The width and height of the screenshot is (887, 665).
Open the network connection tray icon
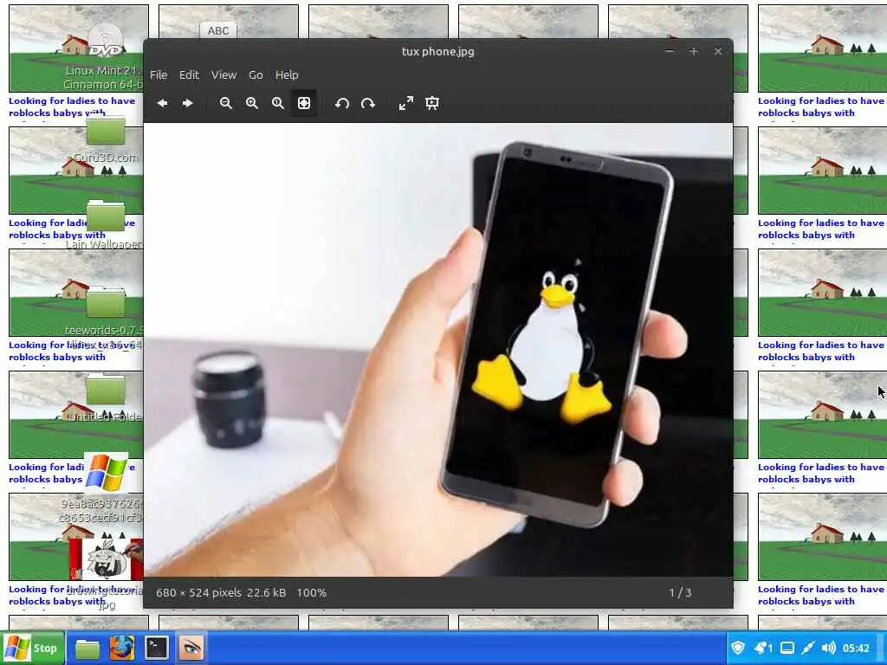point(808,648)
